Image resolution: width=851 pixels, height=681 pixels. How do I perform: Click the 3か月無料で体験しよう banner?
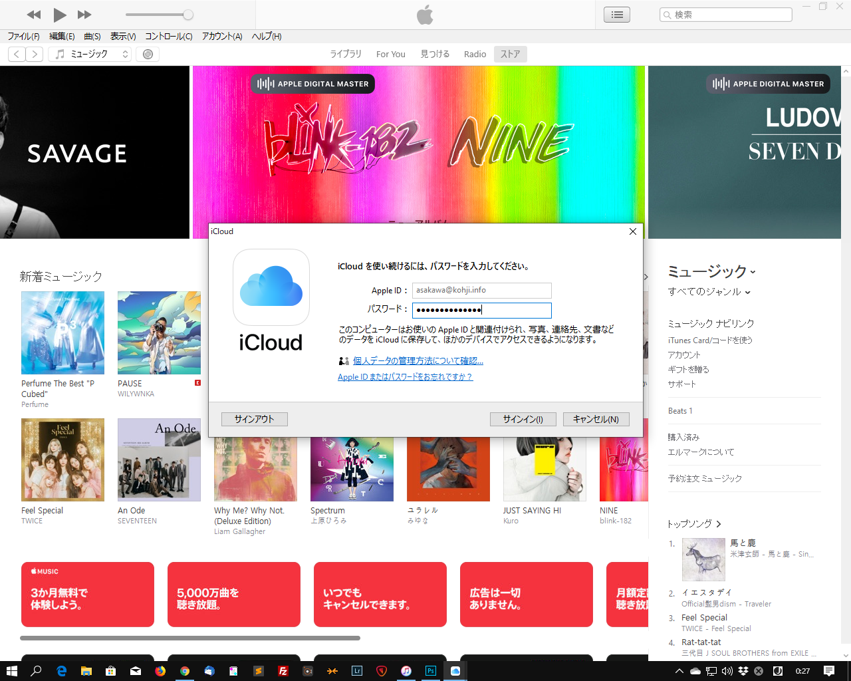point(88,595)
